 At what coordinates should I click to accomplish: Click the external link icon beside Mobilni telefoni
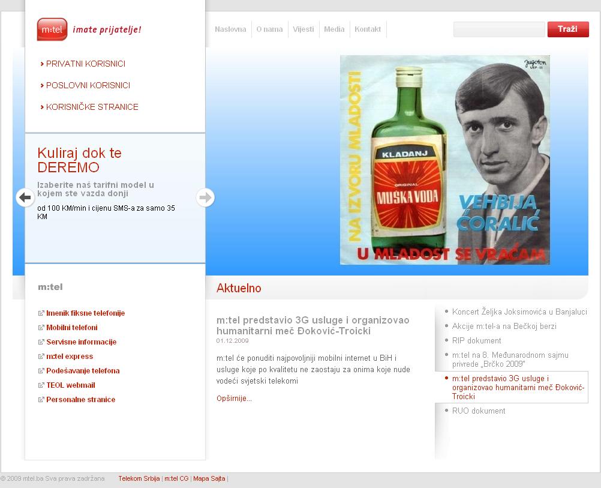coord(41,328)
